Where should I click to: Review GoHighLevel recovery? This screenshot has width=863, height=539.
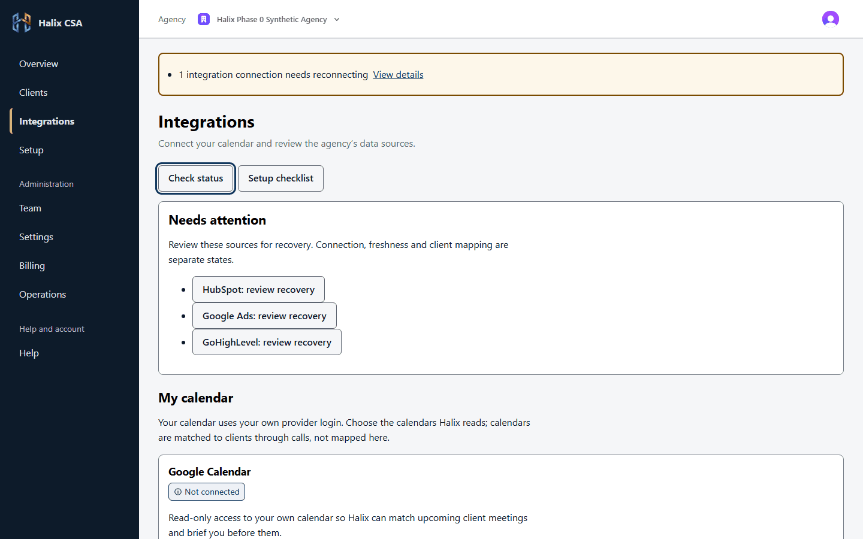[267, 342]
